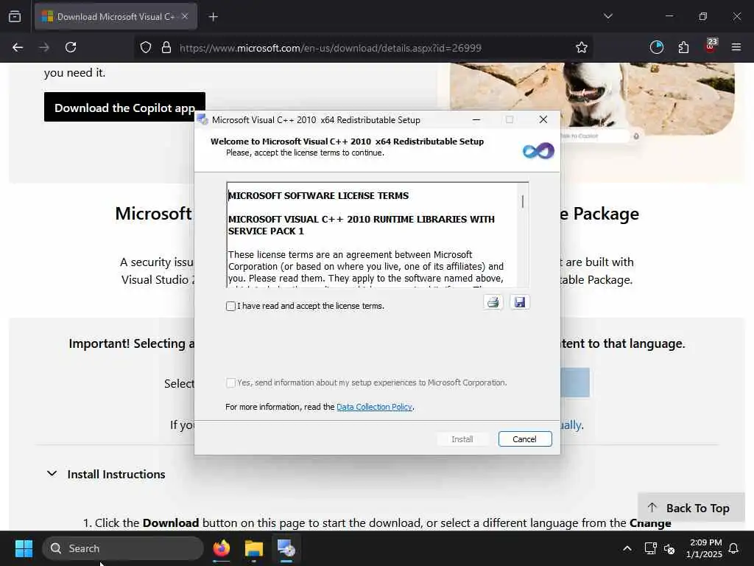754x566 pixels.
Task: Click the URL address bar
Action: (363, 48)
